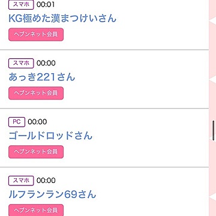Click スマホ badge above あっき221さん
Image resolution: width=216 pixels, height=216 pixels.
click(21, 63)
